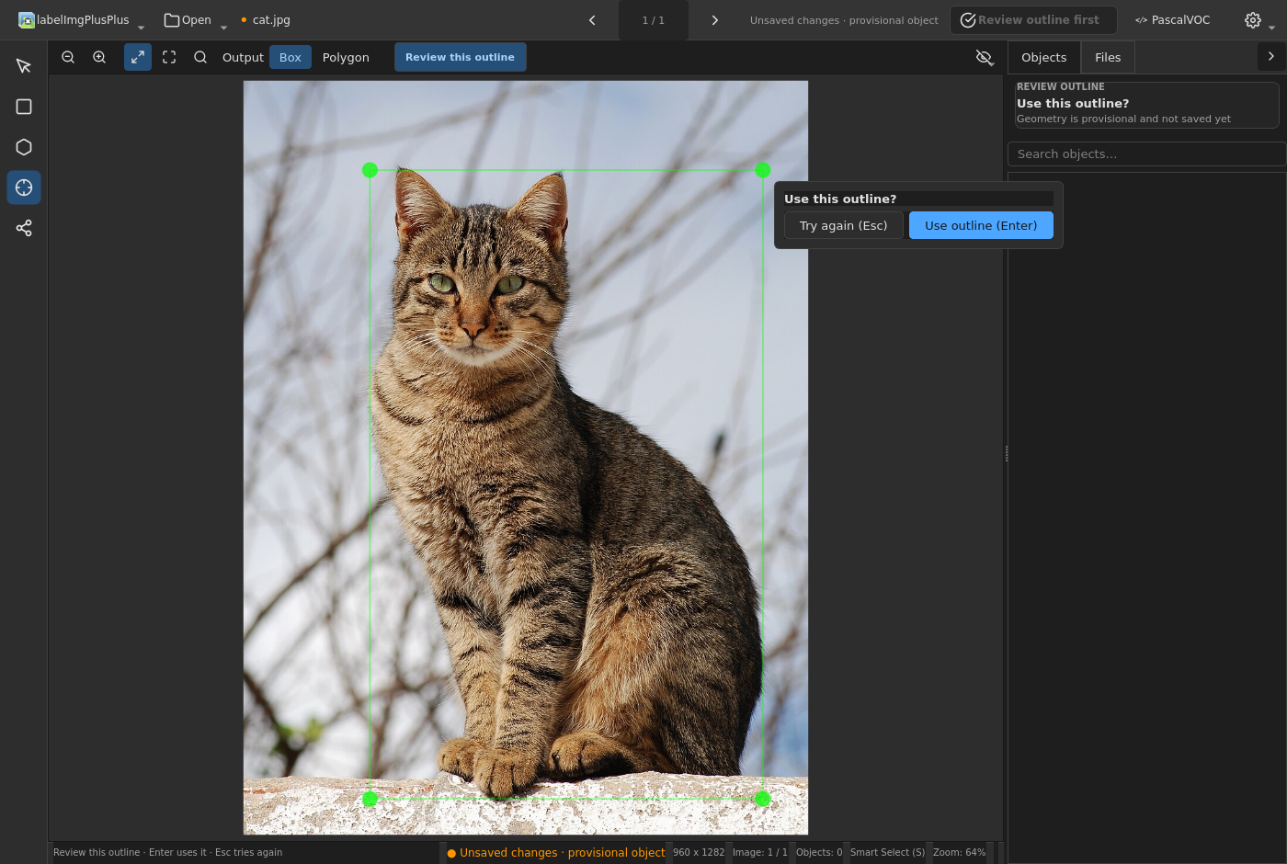Confirm with Use outline (Enter) button
The image size is (1287, 864).
pyautogui.click(x=981, y=225)
